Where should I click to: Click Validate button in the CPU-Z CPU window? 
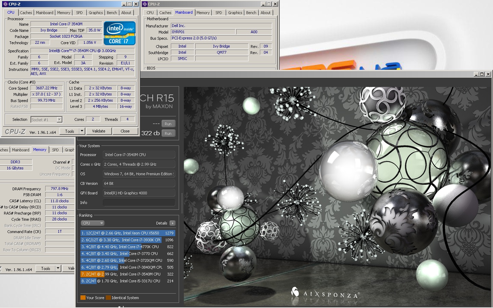pyautogui.click(x=99, y=131)
